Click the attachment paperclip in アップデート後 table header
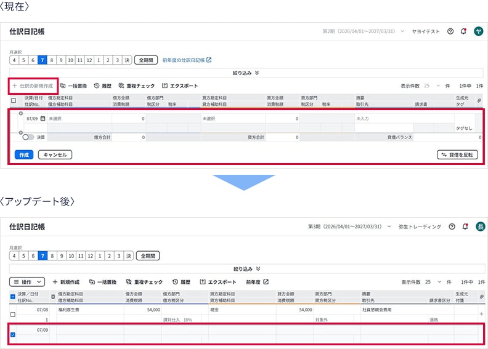Screen dimensions: 488x349 pos(481,297)
